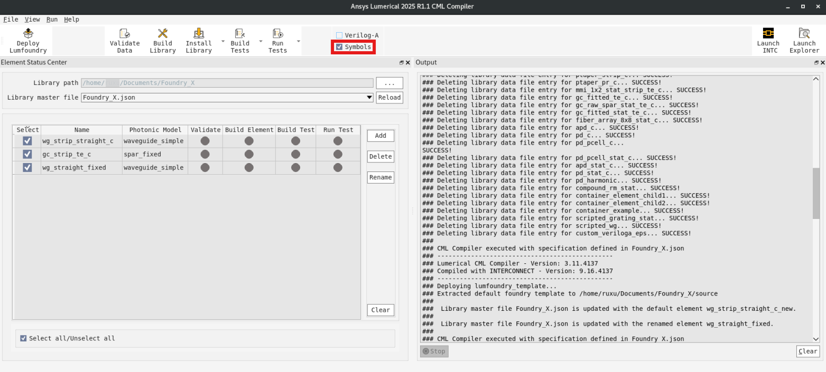Click the spar_fixed photonic model cell

pyautogui.click(x=155, y=154)
